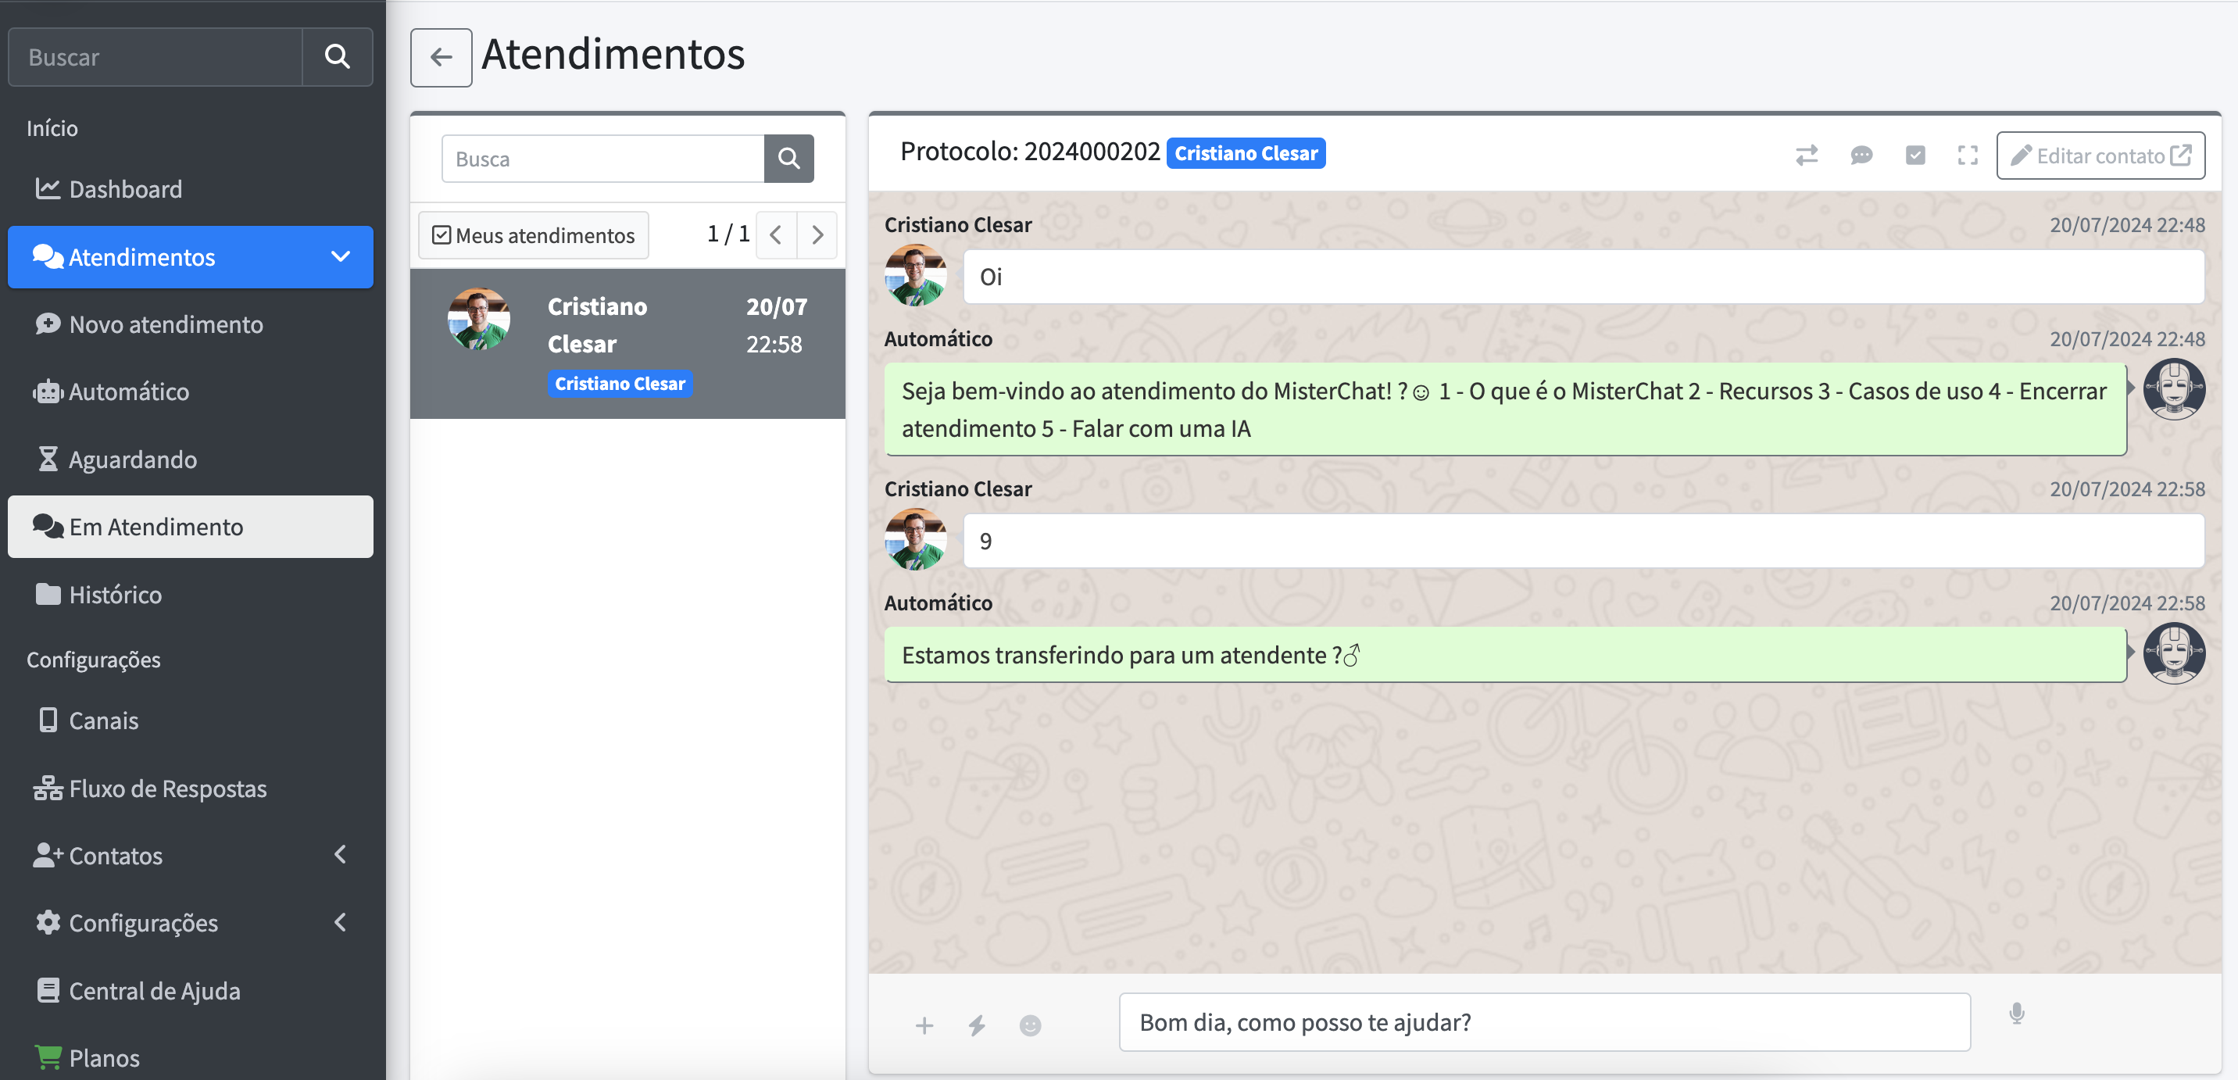Open Aguardando in the sidebar

point(132,459)
